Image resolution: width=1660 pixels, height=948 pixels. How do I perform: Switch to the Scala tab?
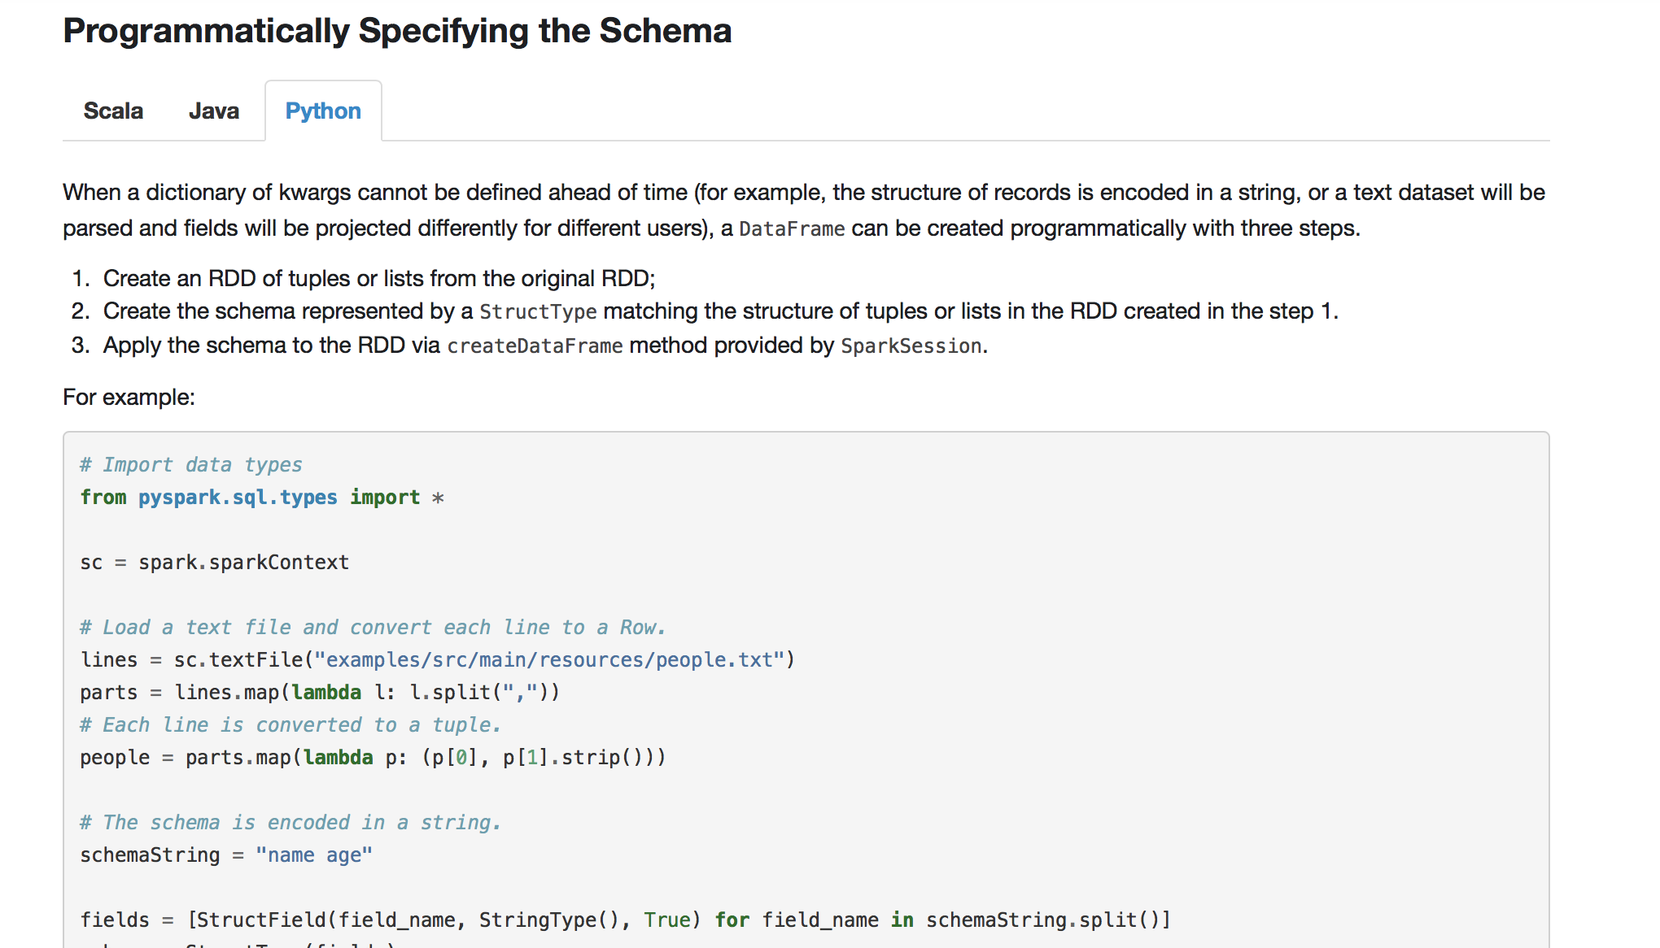[113, 111]
